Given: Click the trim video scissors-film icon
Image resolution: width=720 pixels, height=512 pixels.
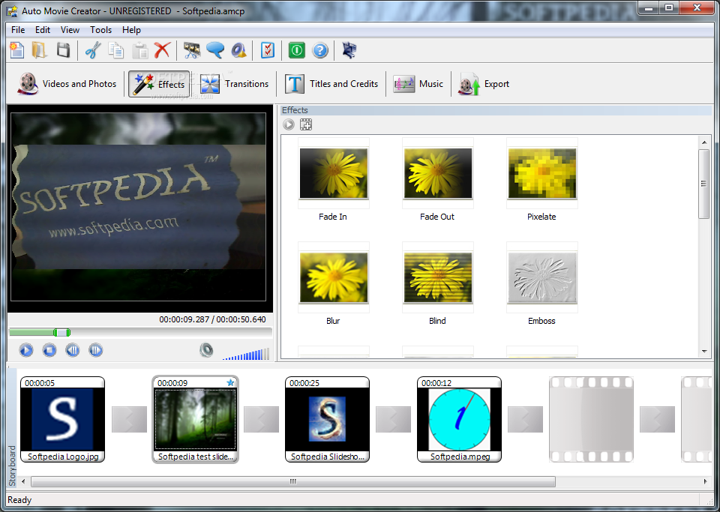Looking at the screenshot, I should click(x=192, y=50).
